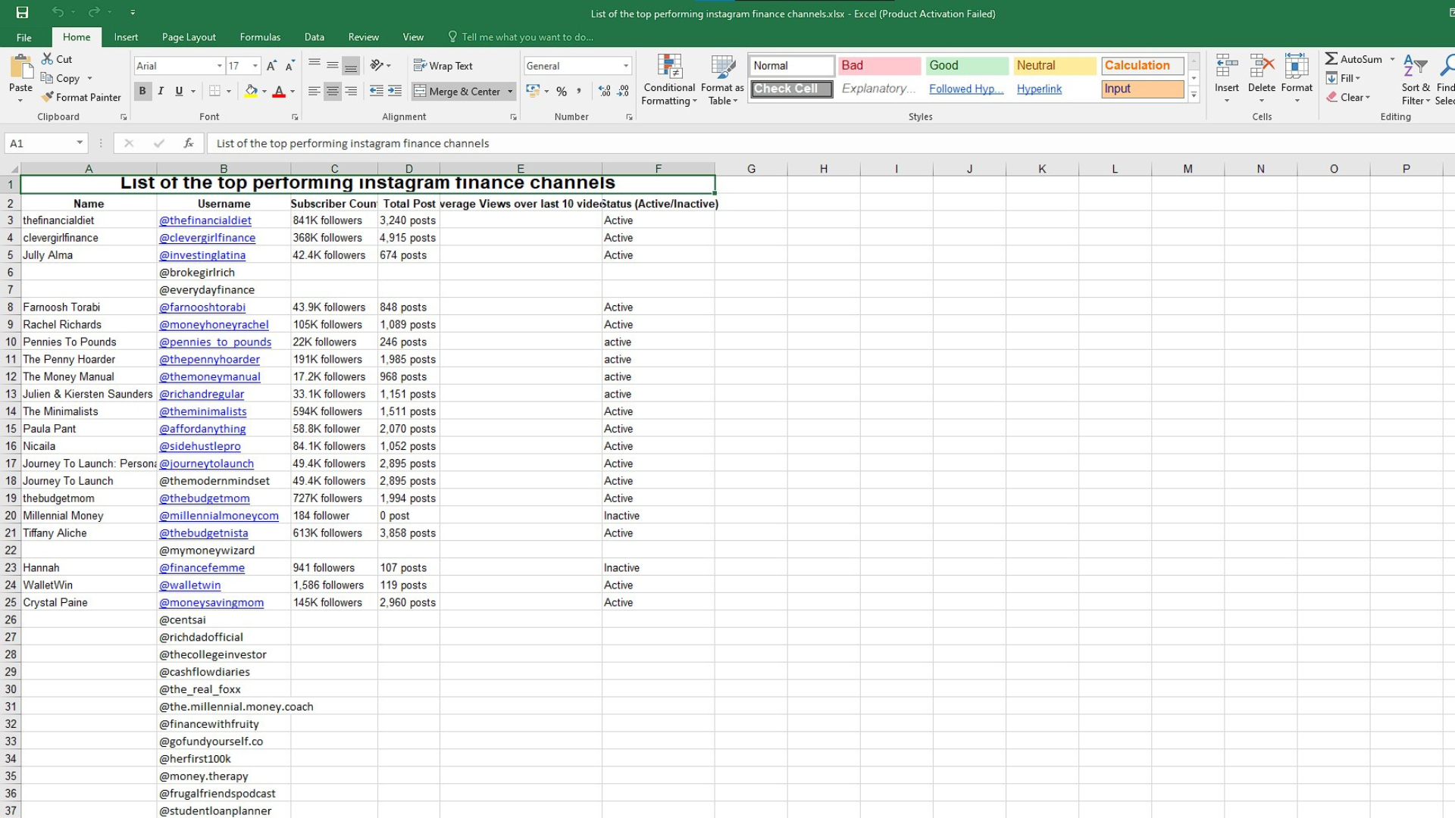Click the Conditional Formatting icon
This screenshot has height=818, width=1455.
669,67
